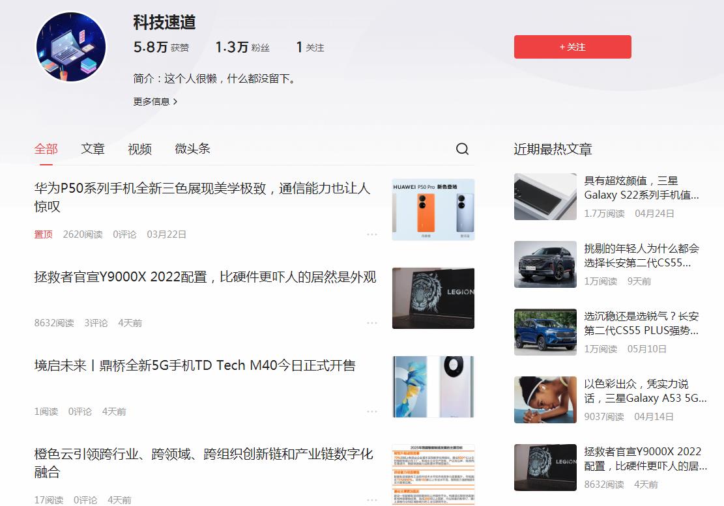Click the HUAWEI P50 Pro article thumbnail

pos(433,210)
